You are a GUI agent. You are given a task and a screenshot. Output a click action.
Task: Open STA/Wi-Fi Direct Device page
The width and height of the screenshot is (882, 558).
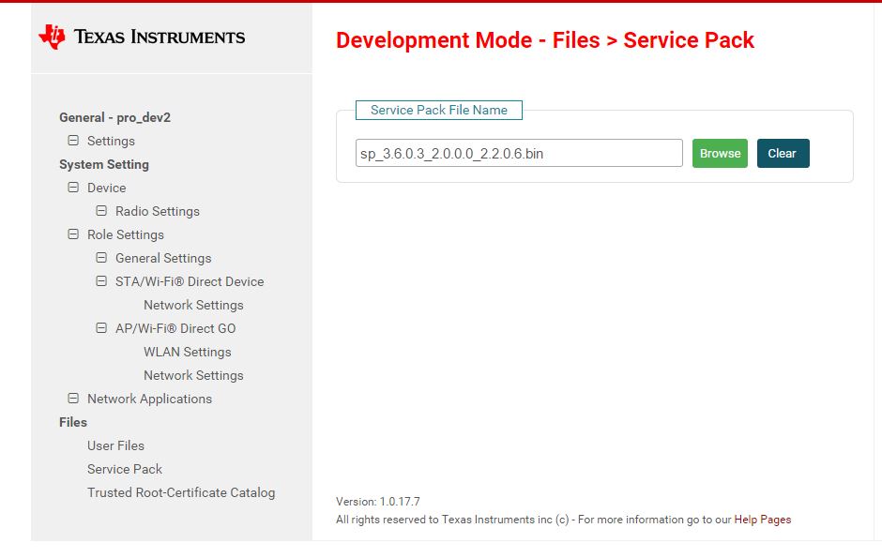click(x=190, y=281)
